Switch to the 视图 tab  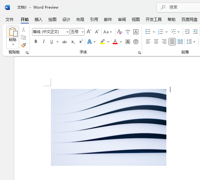(136, 19)
